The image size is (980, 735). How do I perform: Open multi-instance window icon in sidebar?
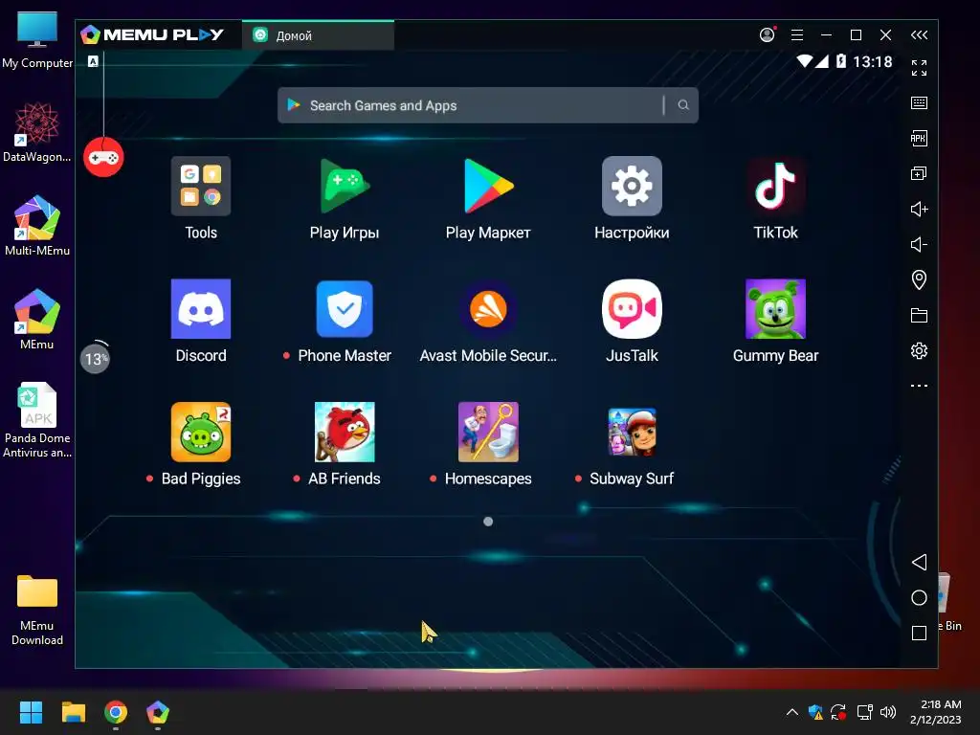(919, 174)
